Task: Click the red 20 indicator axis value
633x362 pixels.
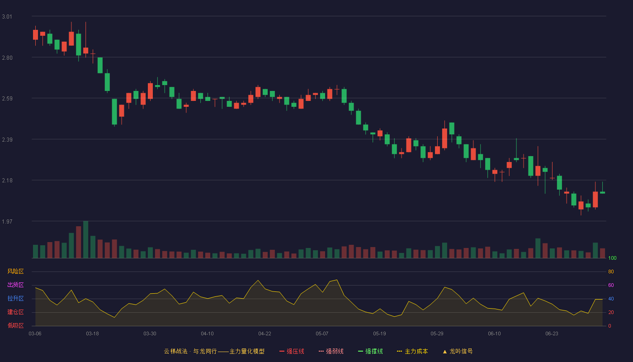Action: (611, 312)
